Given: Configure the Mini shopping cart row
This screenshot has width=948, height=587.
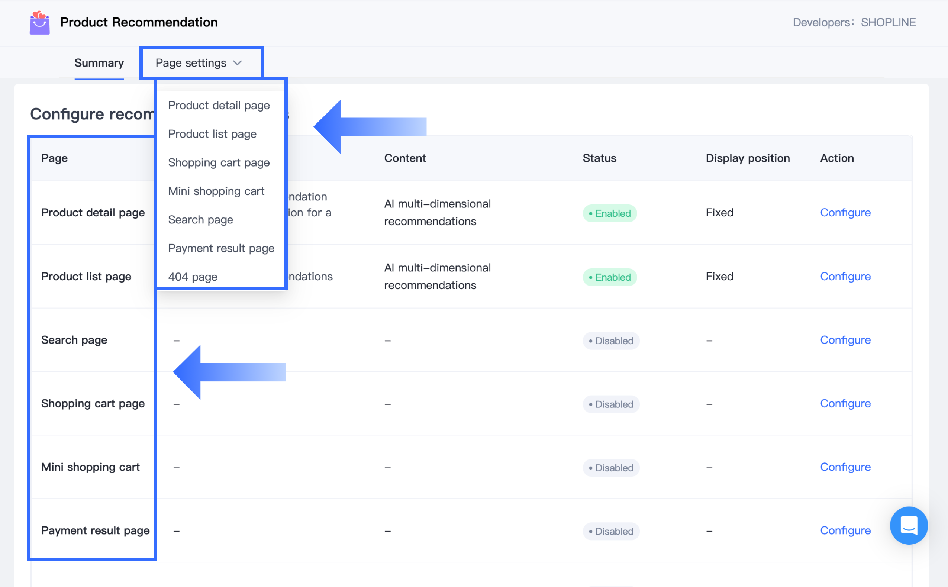Looking at the screenshot, I should tap(845, 467).
